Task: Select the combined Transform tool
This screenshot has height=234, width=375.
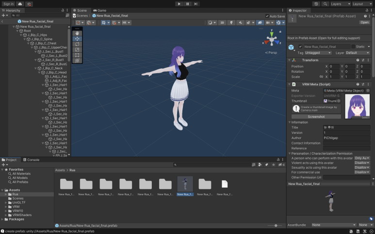Action: pos(77,61)
